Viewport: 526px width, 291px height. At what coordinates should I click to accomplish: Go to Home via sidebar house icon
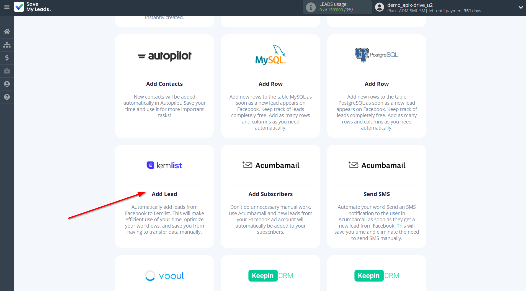(x=7, y=32)
